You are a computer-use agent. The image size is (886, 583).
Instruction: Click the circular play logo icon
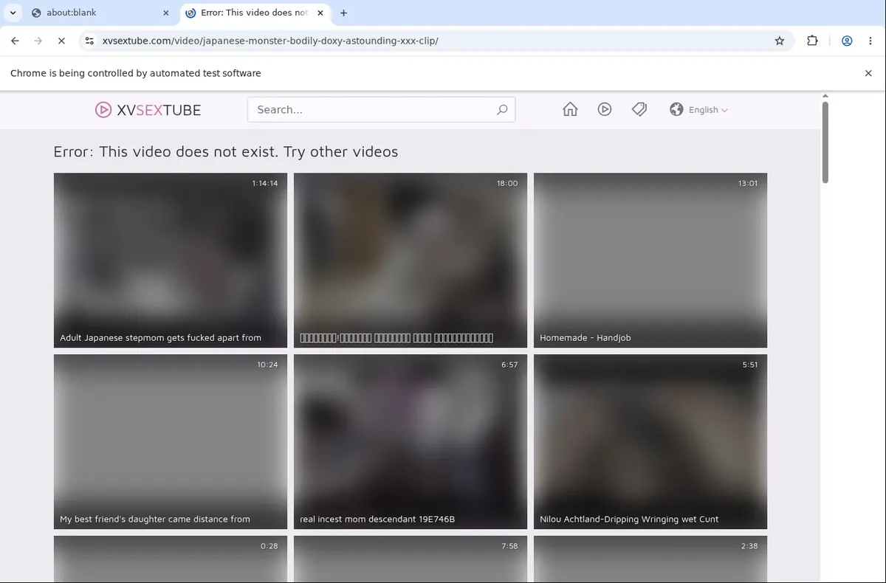(x=103, y=110)
